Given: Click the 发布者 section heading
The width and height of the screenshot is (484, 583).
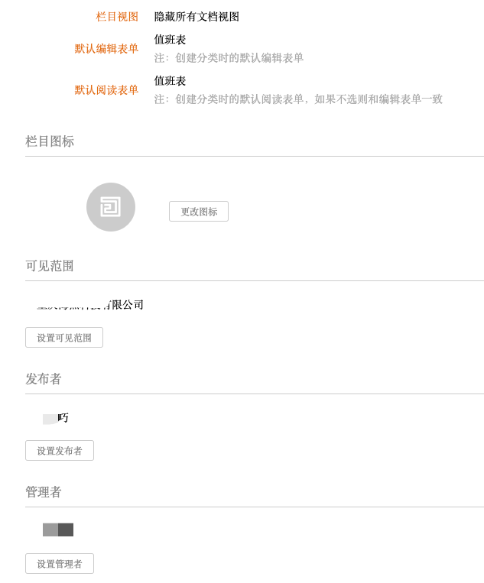Looking at the screenshot, I should tap(44, 379).
